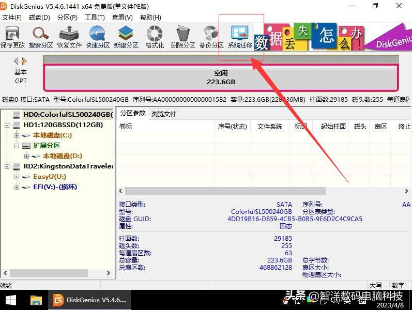Viewport: 412px width, 310px height.
Task: Click disk tree scrollbar left arrow
Action: pos(5,273)
